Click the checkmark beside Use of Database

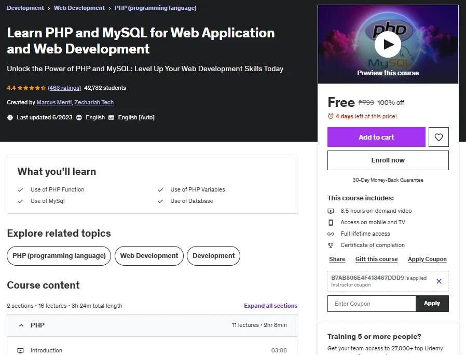point(160,201)
